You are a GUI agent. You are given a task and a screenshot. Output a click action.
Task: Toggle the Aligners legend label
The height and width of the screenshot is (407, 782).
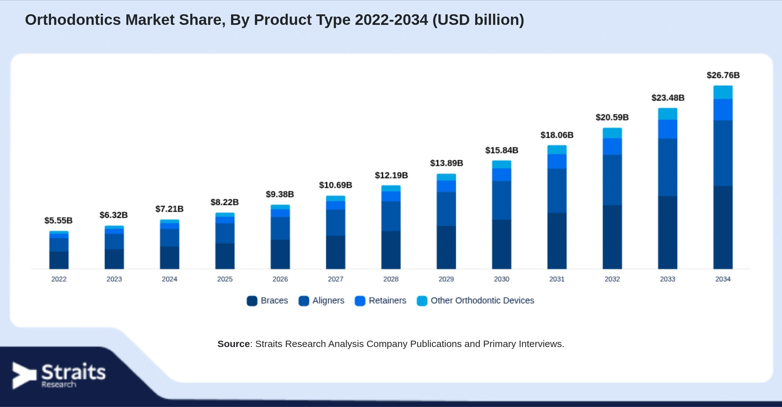pos(328,300)
